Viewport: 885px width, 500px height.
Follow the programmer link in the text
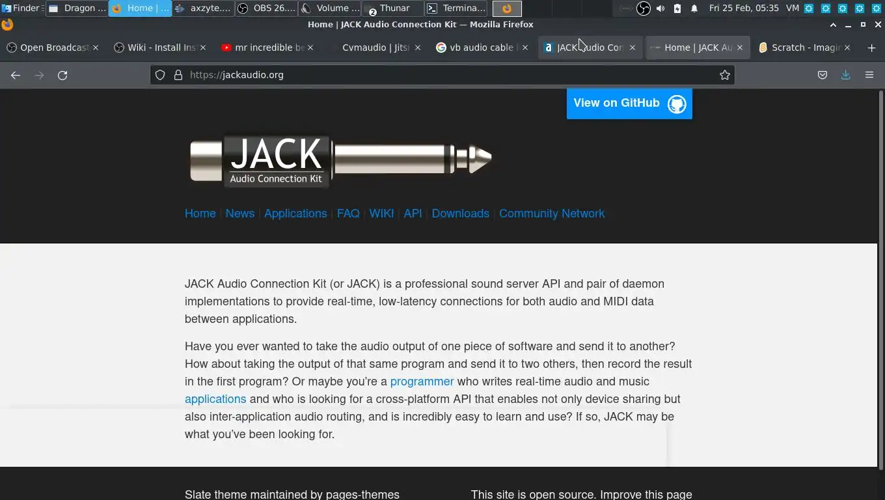tap(422, 382)
